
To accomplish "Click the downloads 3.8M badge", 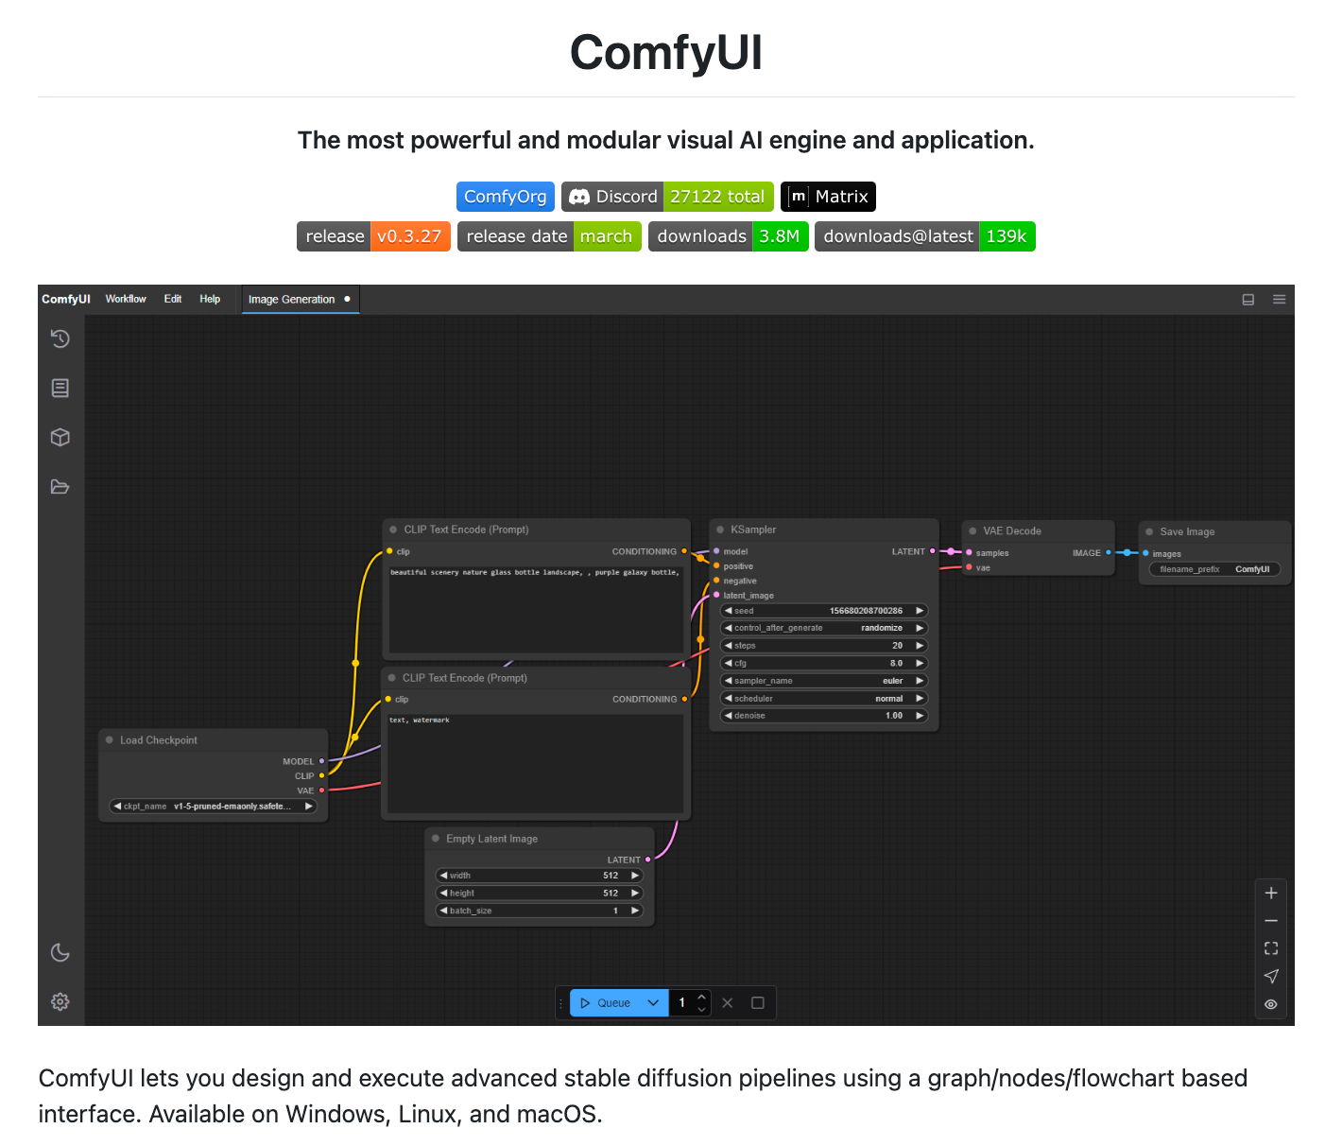I will (x=729, y=236).
